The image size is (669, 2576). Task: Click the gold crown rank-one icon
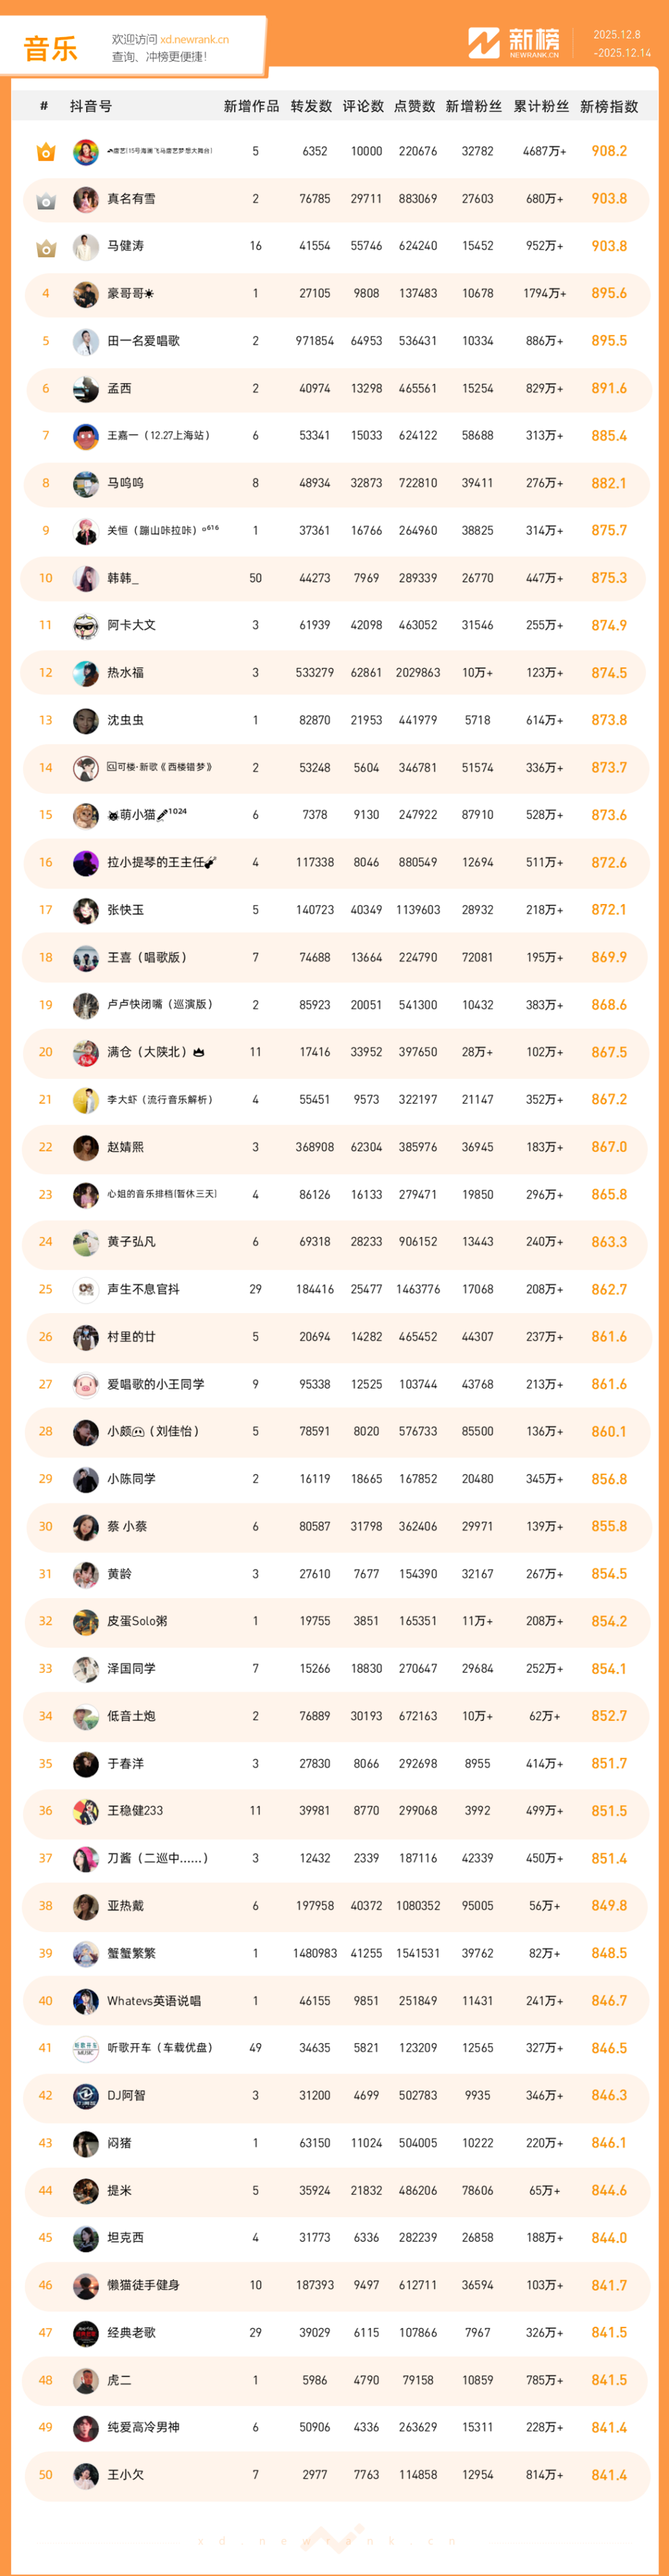point(46,152)
